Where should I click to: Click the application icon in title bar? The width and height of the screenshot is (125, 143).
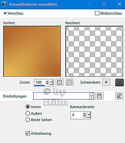pos(5,4)
